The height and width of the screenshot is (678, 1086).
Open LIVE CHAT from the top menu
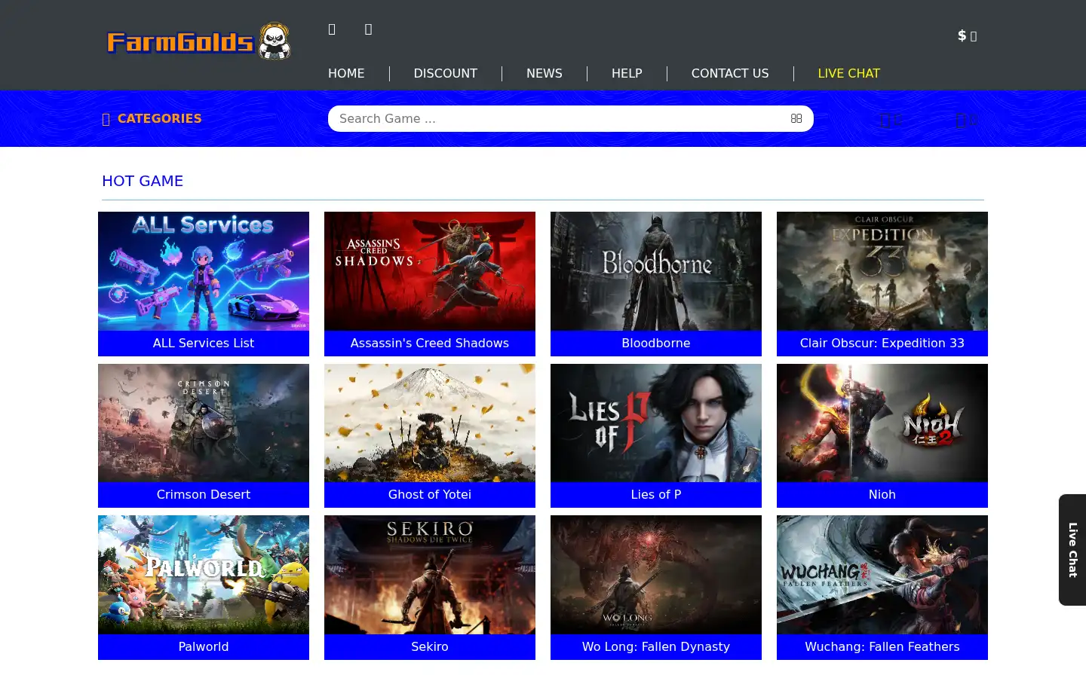tap(848, 73)
